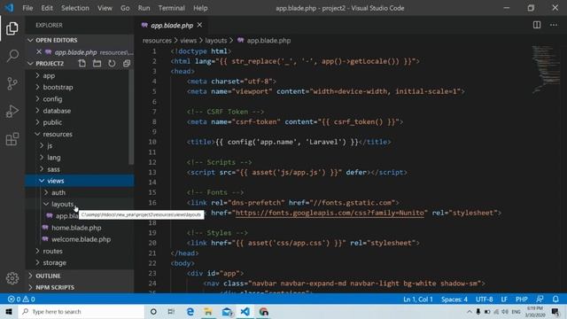
Task: Change encoding via UTF-8 status item
Action: (x=485, y=300)
